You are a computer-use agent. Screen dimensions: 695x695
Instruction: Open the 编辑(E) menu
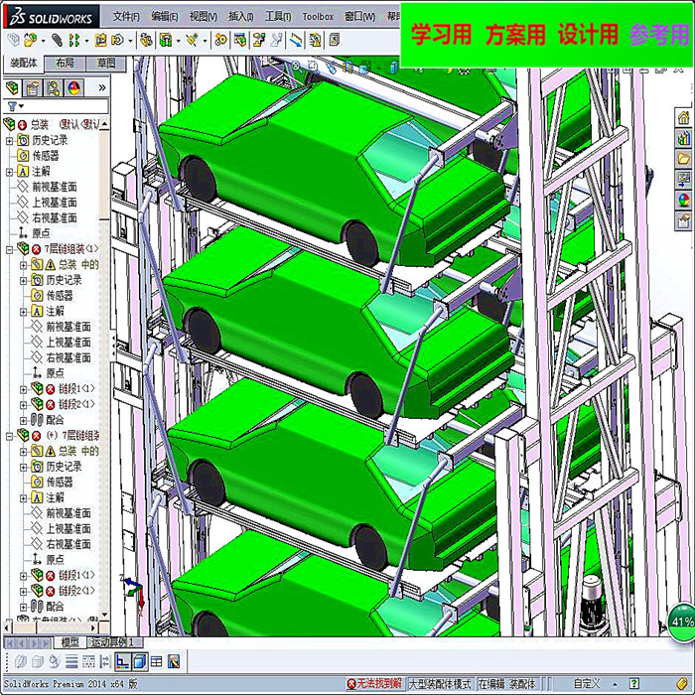pos(165,17)
